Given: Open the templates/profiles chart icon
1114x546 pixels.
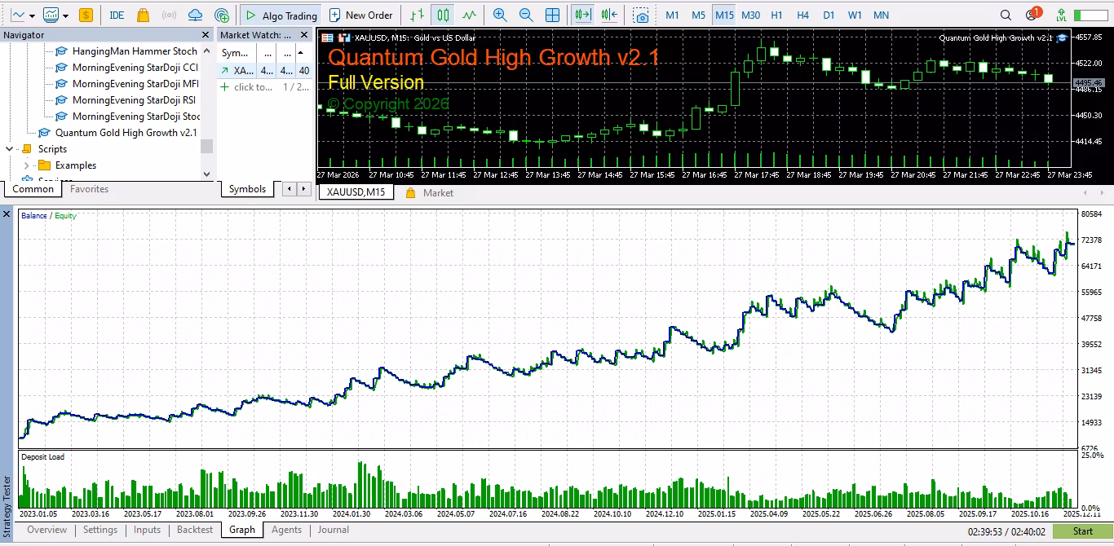Looking at the screenshot, I should 51,15.
